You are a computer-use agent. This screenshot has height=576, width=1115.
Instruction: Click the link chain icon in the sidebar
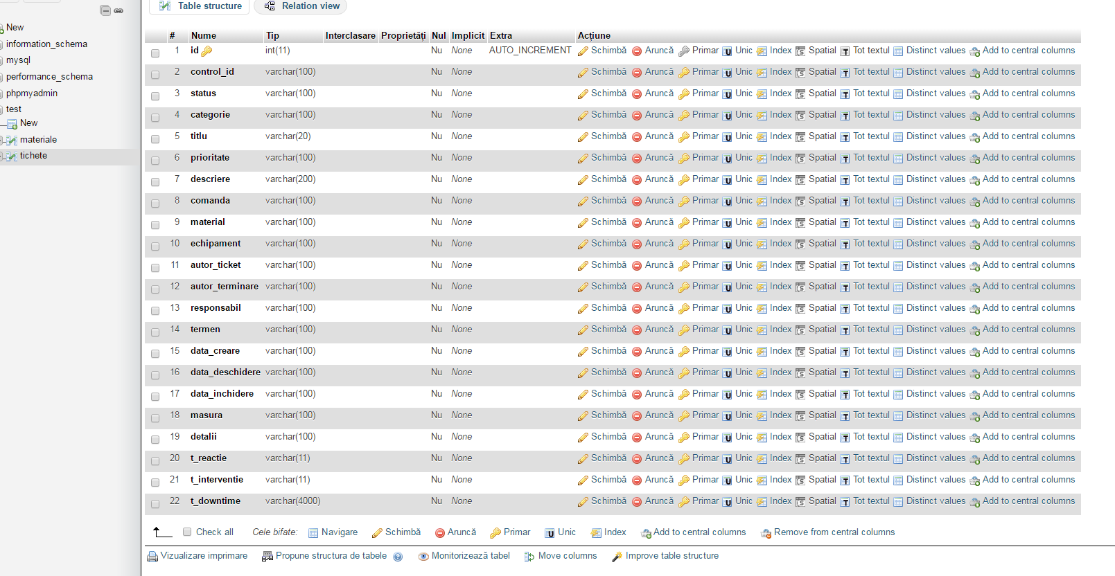click(x=118, y=10)
